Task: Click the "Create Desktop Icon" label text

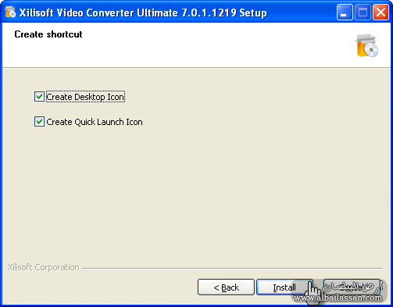Action: point(85,97)
